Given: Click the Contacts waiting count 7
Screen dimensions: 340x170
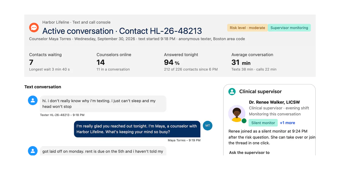Looking at the screenshot, I should (31, 63).
